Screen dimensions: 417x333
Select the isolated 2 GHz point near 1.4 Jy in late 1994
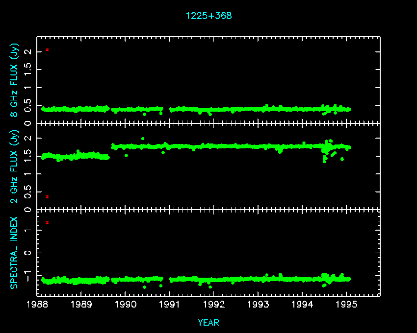tap(342, 159)
